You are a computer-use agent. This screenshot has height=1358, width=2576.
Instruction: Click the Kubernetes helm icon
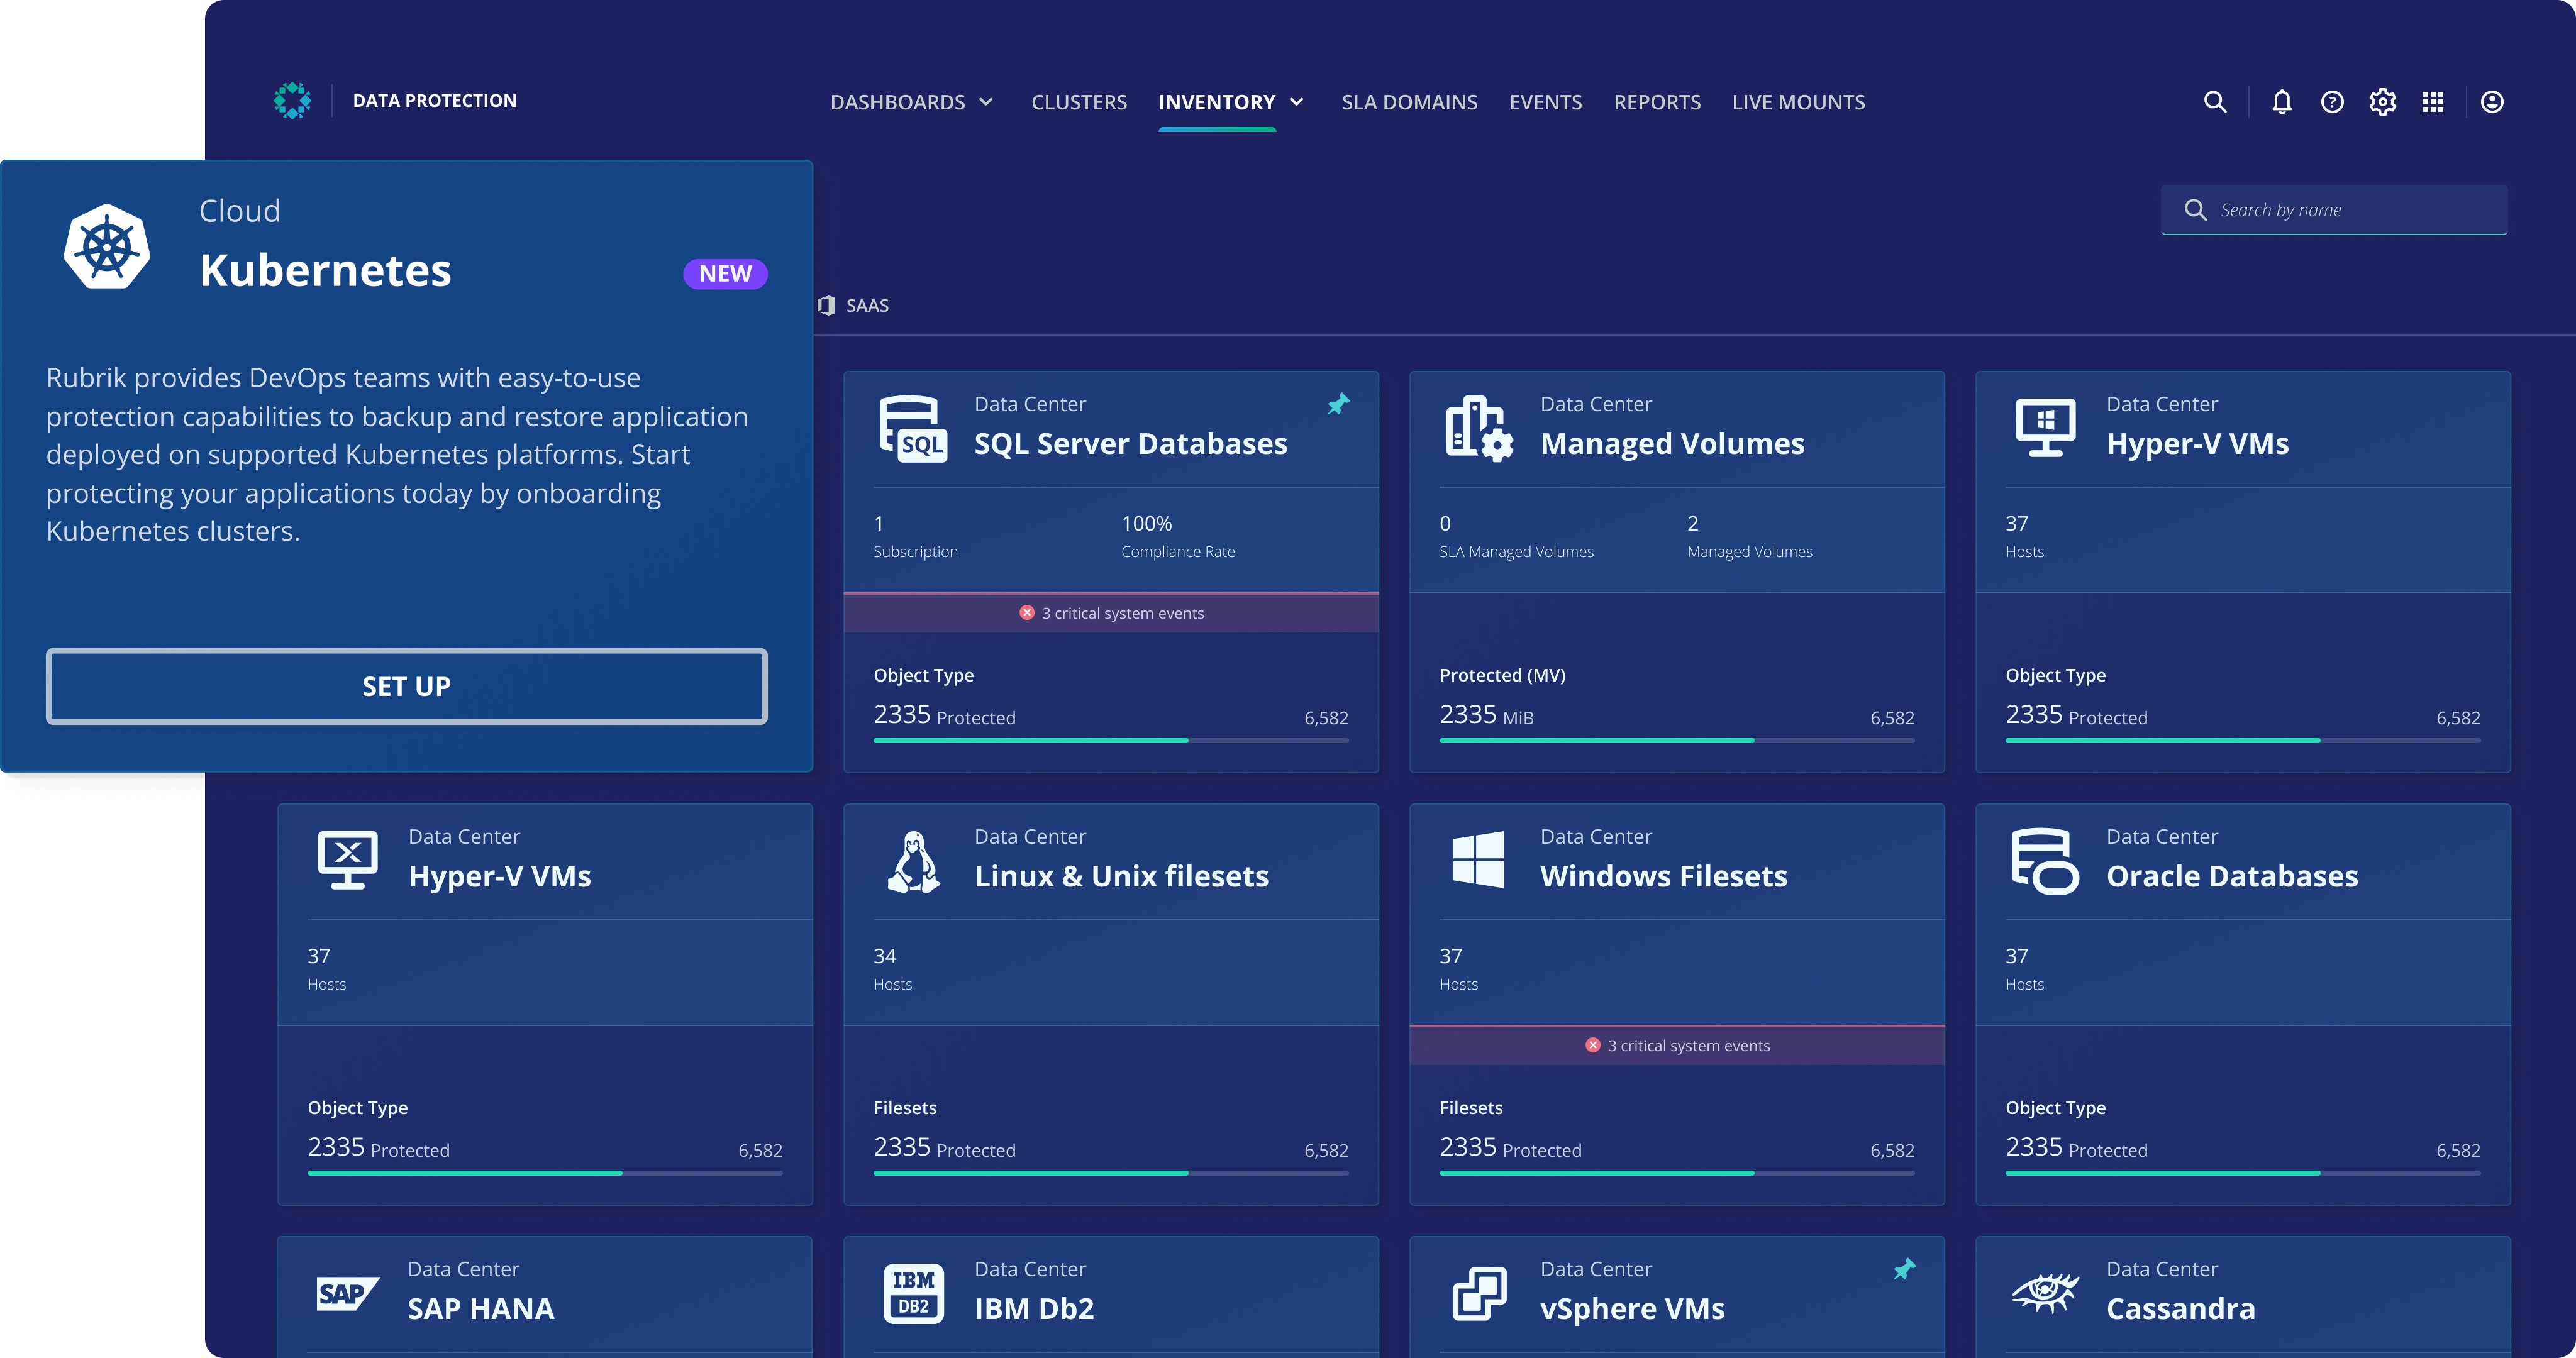pyautogui.click(x=107, y=246)
